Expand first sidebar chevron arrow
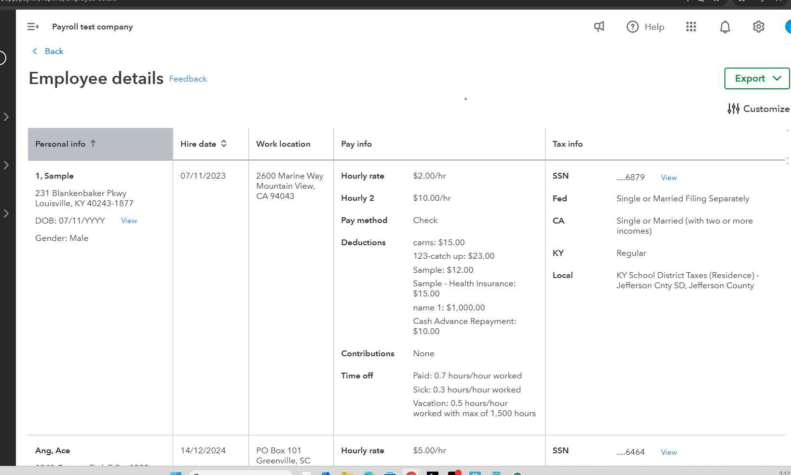This screenshot has width=791, height=475. click(6, 117)
